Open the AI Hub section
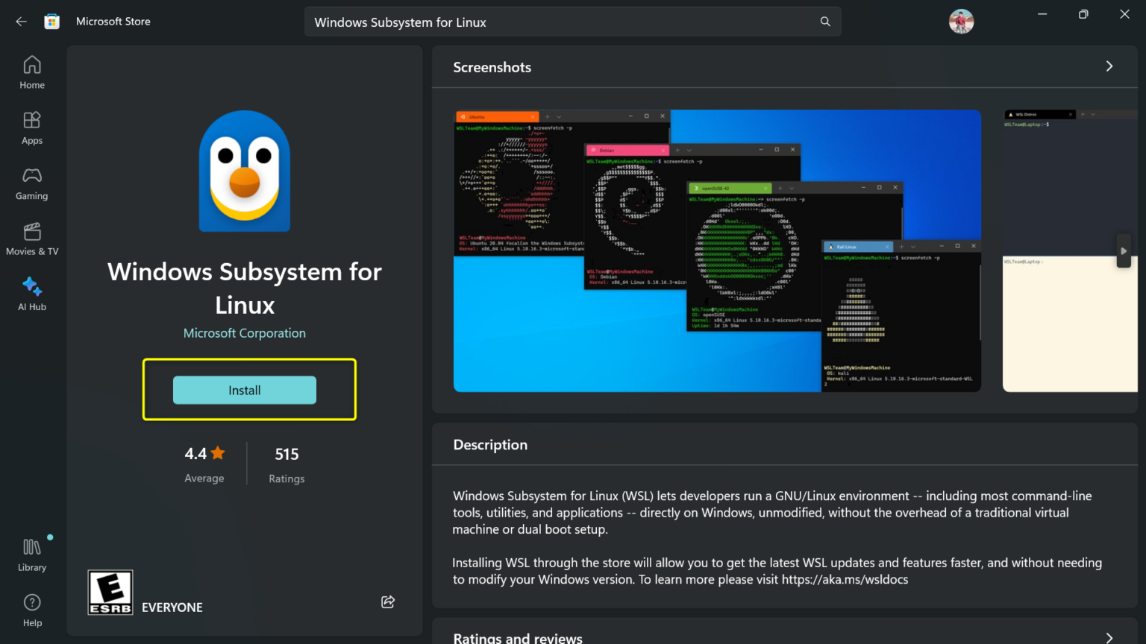Viewport: 1146px width, 644px height. [31, 294]
